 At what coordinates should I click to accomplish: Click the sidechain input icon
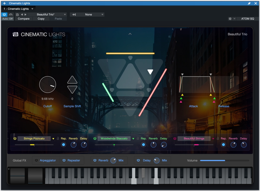tap(74, 15)
